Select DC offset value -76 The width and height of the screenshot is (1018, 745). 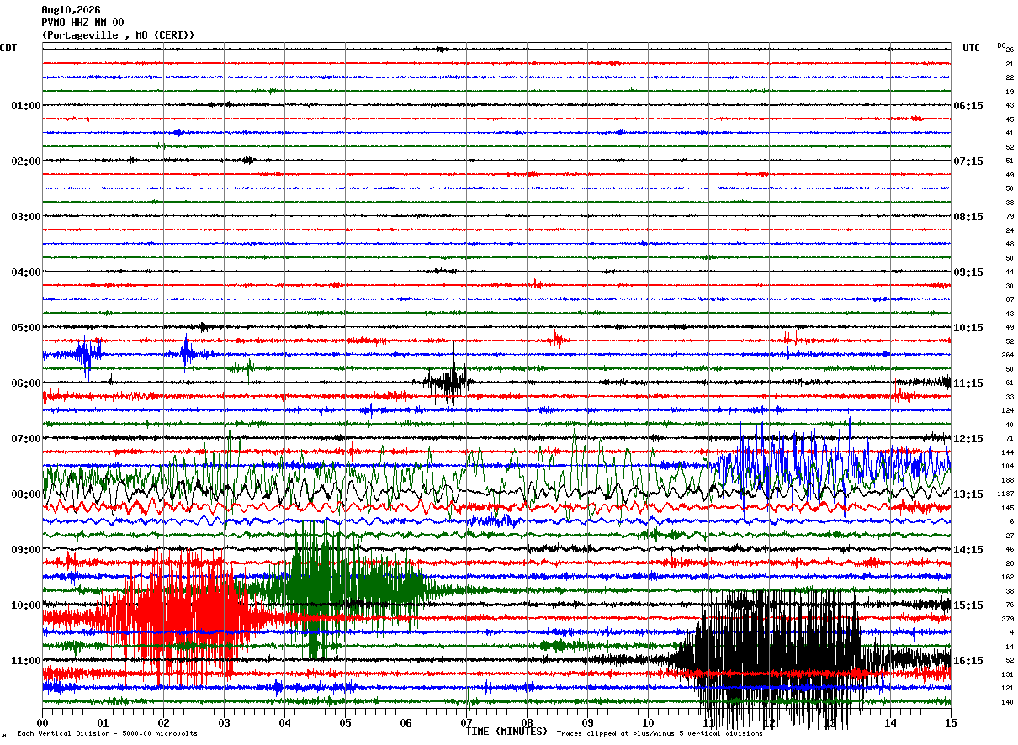point(1008,605)
